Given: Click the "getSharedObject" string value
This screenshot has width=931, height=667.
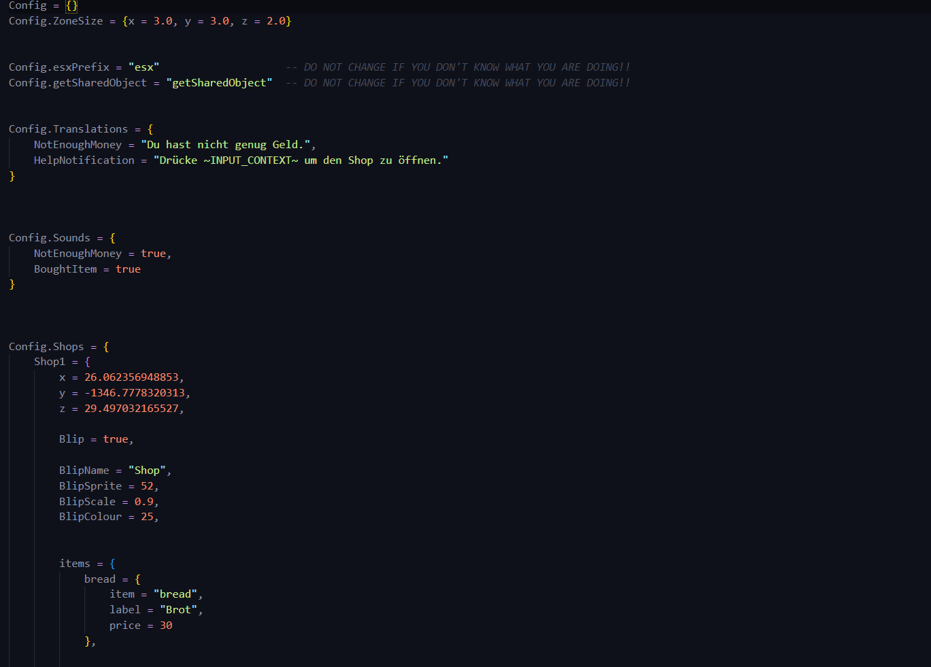Looking at the screenshot, I should point(219,83).
